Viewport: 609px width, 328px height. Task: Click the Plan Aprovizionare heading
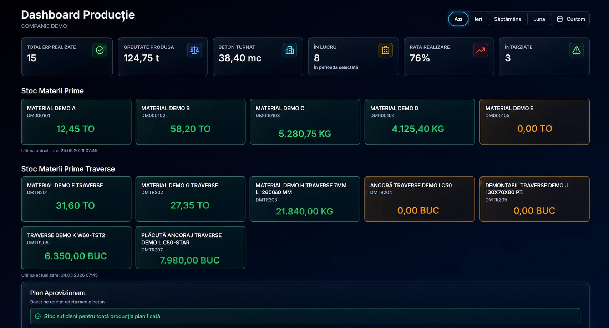coord(58,293)
